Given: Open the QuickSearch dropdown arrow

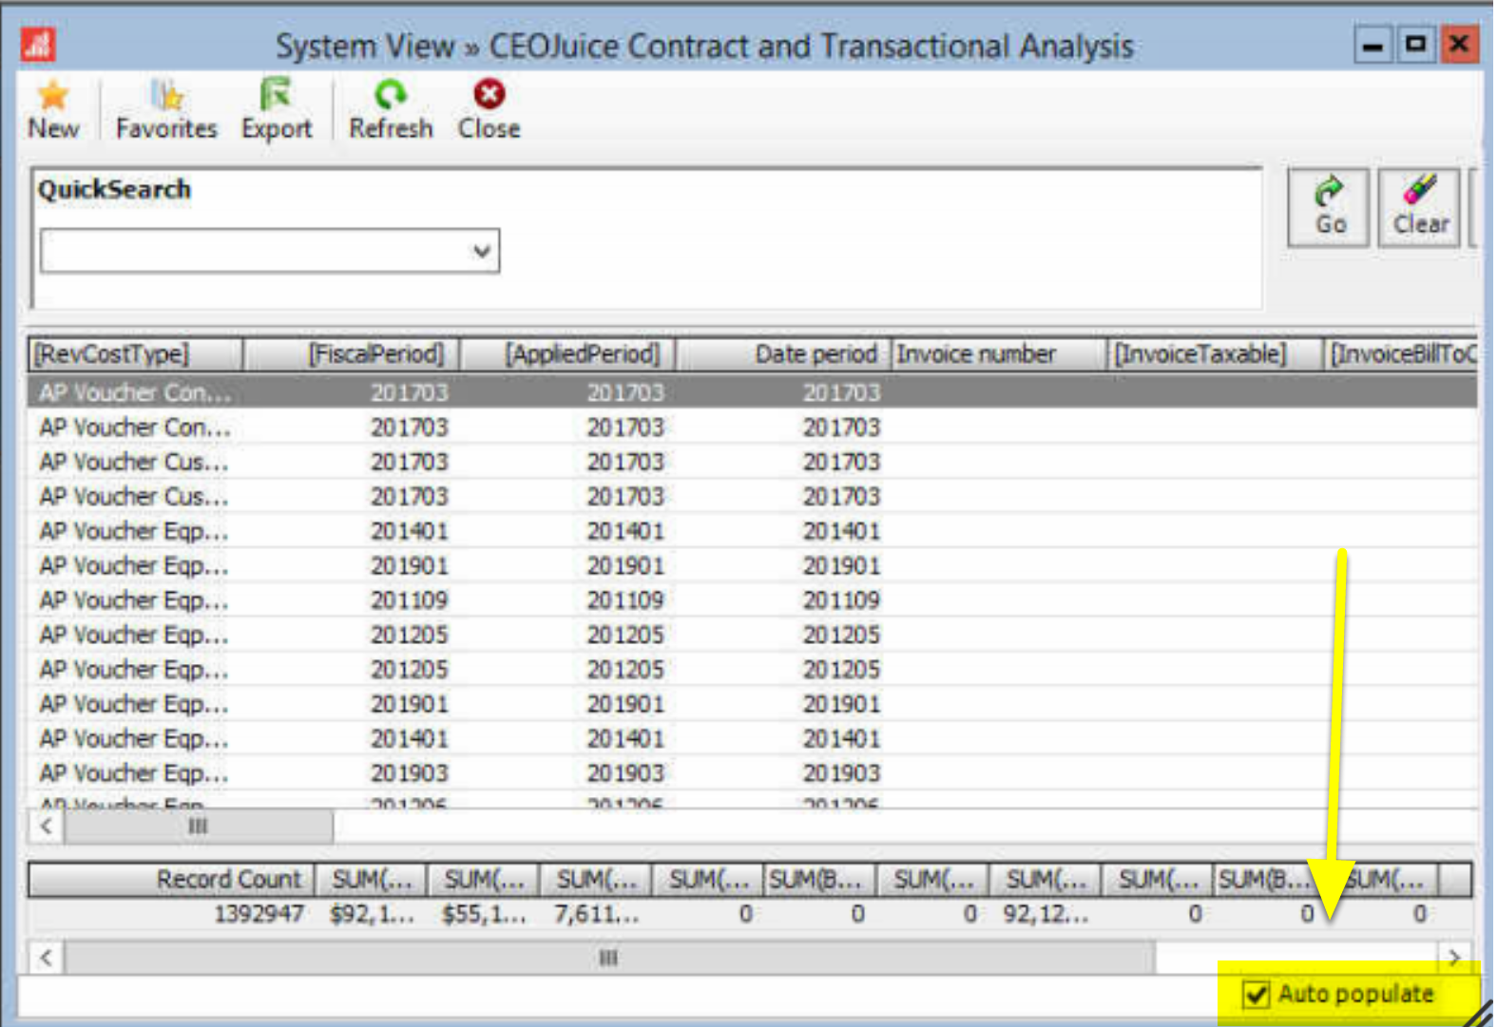Looking at the screenshot, I should click(x=482, y=251).
